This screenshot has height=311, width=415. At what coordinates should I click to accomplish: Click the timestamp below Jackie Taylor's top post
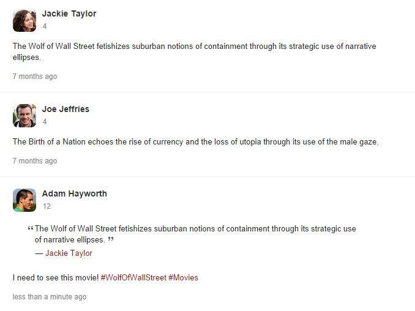[35, 77]
